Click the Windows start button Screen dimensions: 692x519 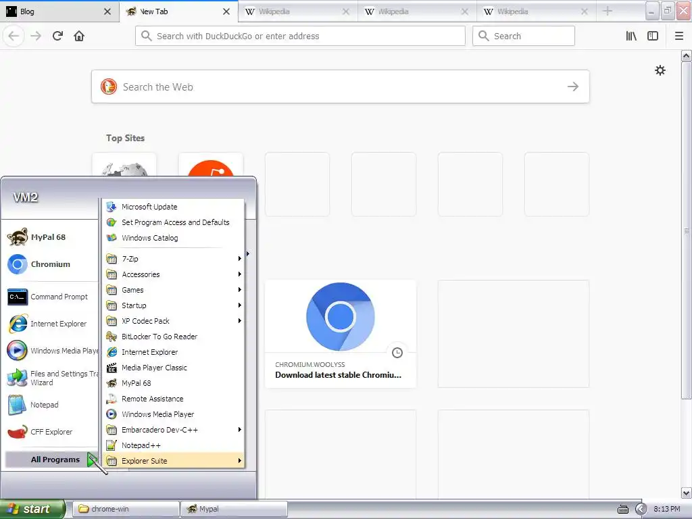[x=32, y=509]
